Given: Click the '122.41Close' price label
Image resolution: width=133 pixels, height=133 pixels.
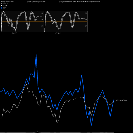Looking at the screenshot, I should point(122,101).
